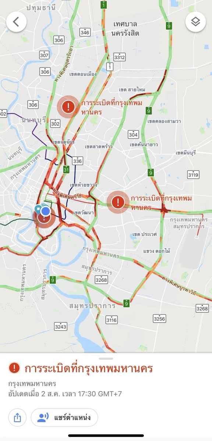Screen dimensions: 212x441
Task: Tap route 3243 highway shield
Action: pyautogui.click(x=60, y=326)
